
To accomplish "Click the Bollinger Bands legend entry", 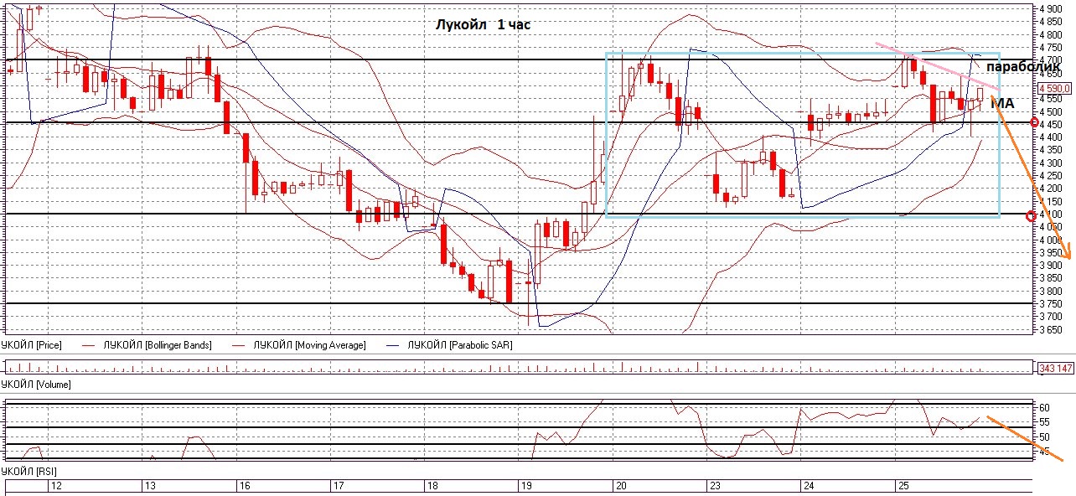I will [158, 345].
